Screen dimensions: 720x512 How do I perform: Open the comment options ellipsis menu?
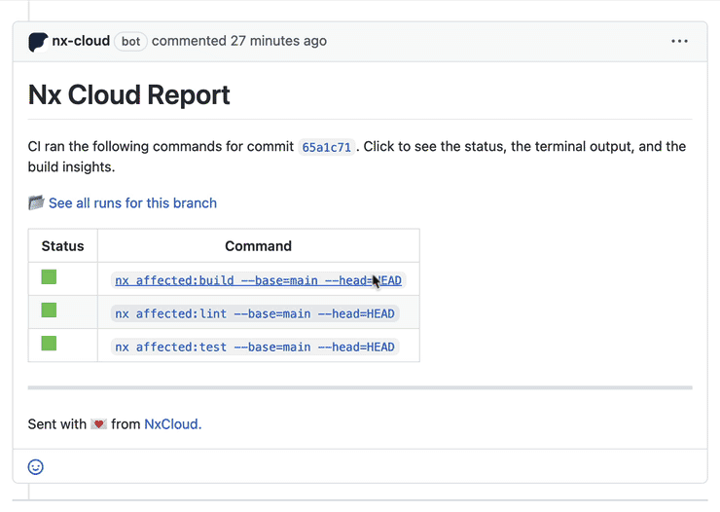click(679, 41)
